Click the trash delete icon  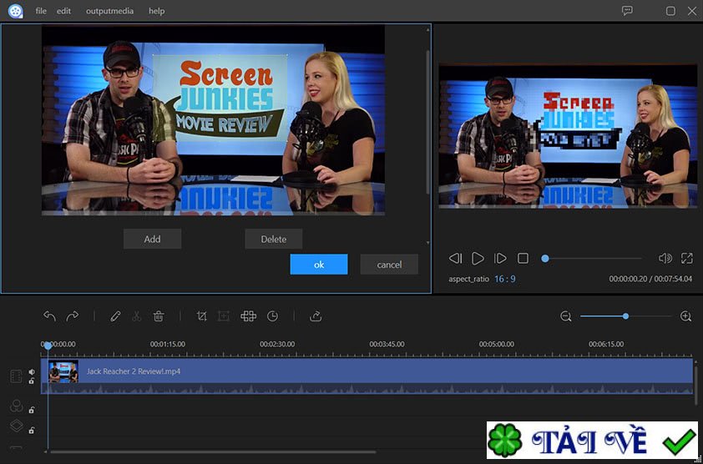(159, 316)
